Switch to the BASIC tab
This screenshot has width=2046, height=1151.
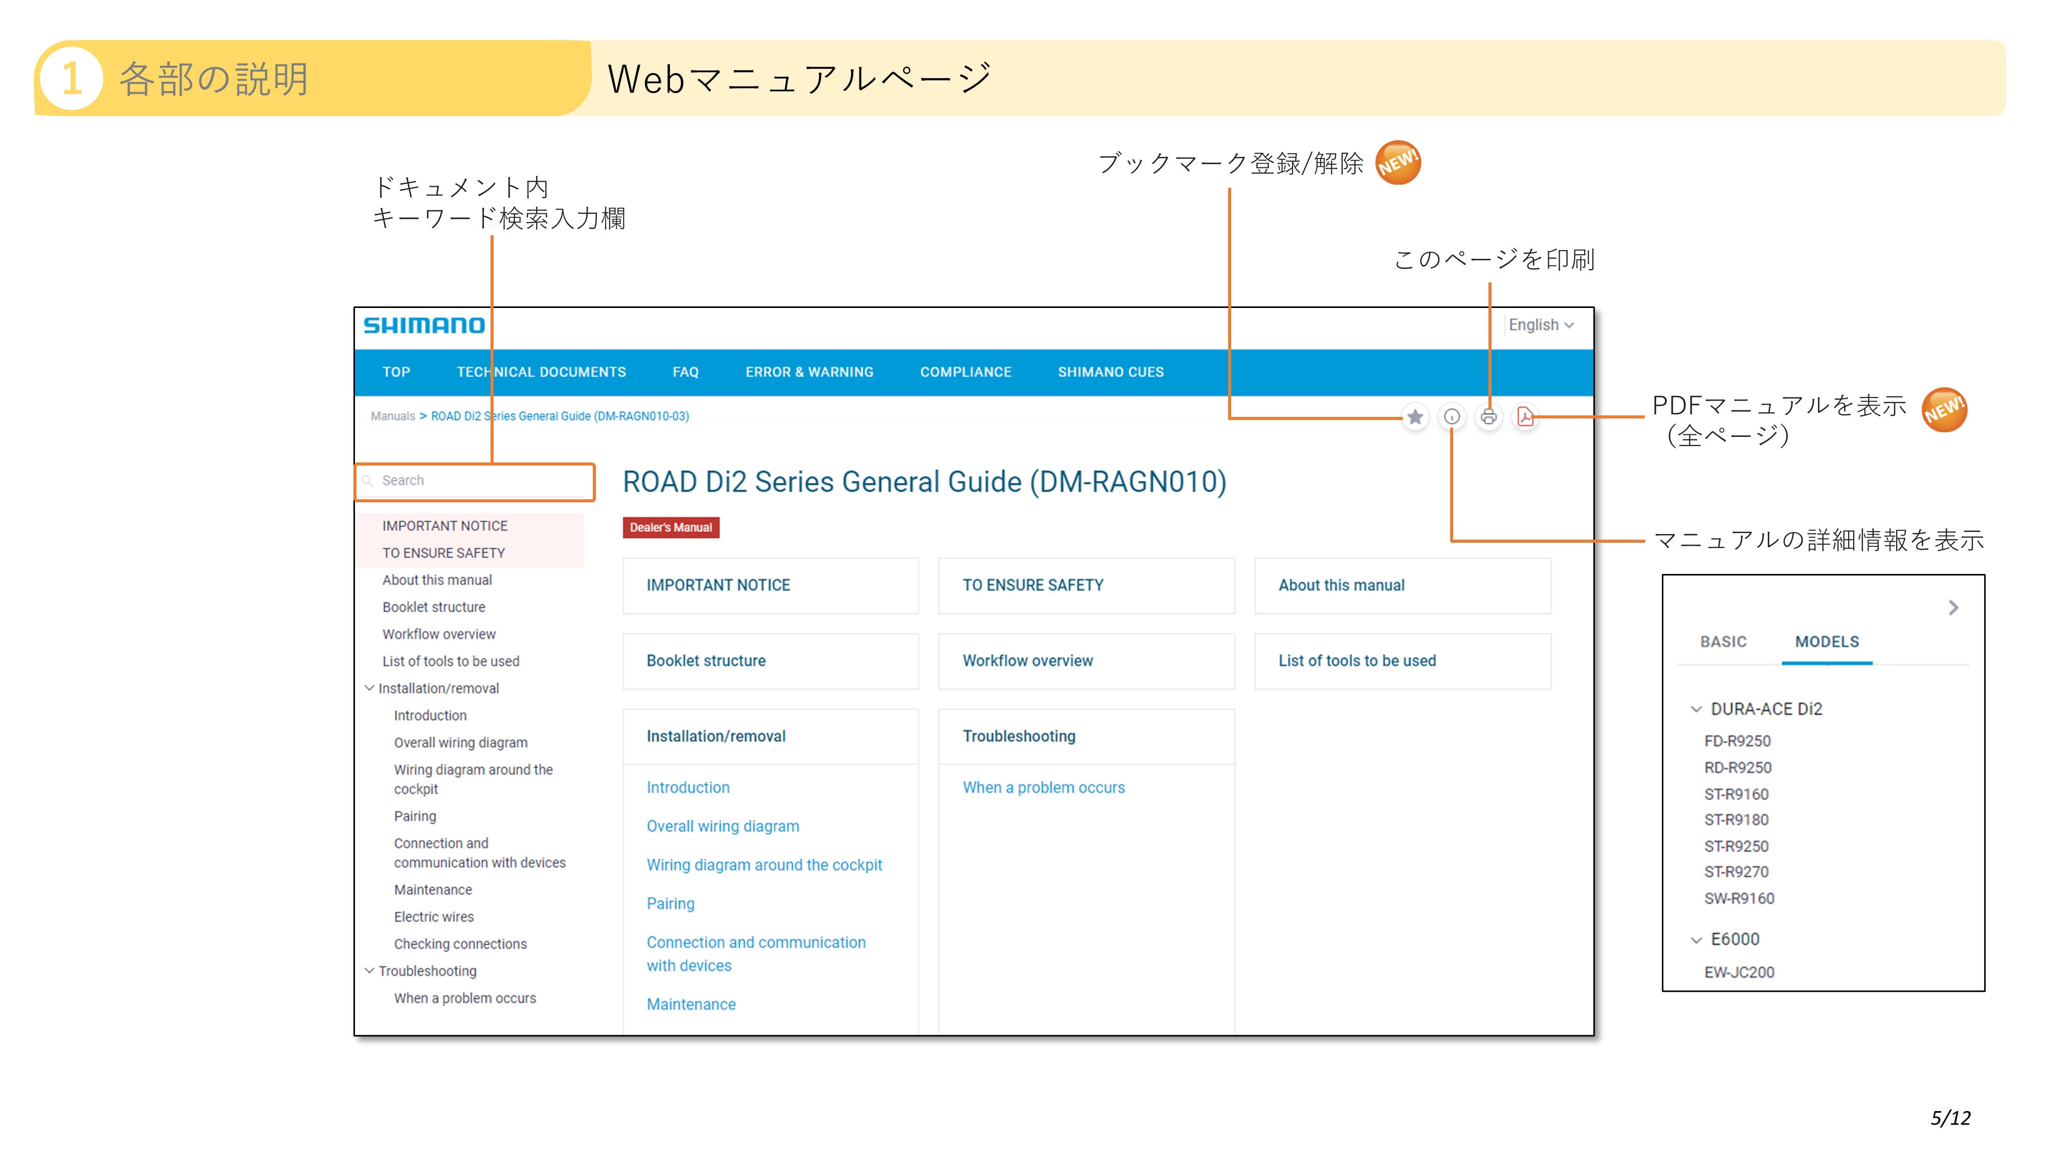[x=1724, y=642]
